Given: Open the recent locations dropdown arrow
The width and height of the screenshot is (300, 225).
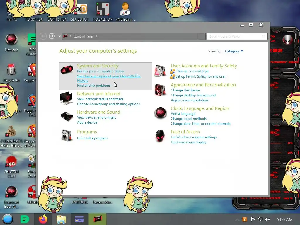Looking at the screenshot, I should click(x=59, y=36).
